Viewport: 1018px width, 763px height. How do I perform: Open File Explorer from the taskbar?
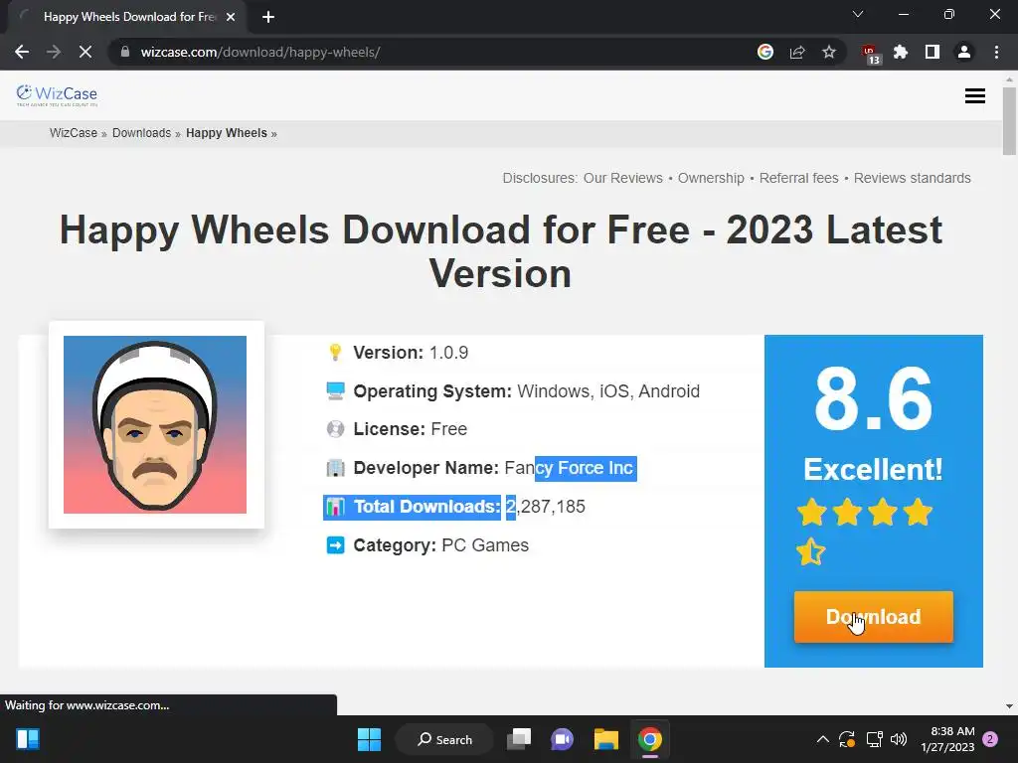point(605,739)
